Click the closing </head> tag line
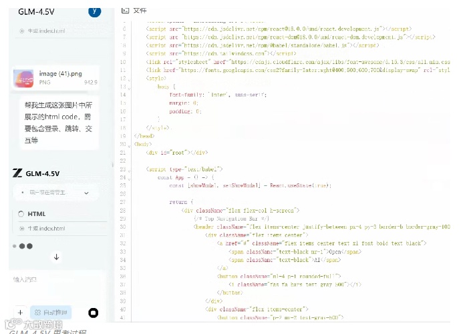 pos(144,136)
